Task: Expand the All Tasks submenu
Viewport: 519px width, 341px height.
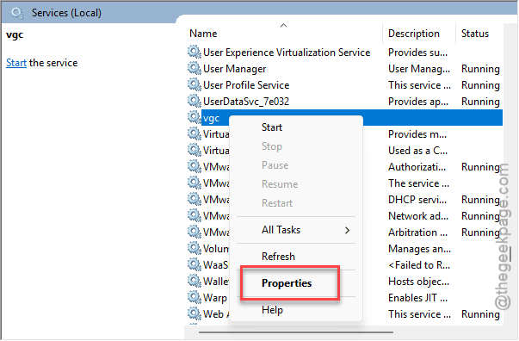Action: 296,230
